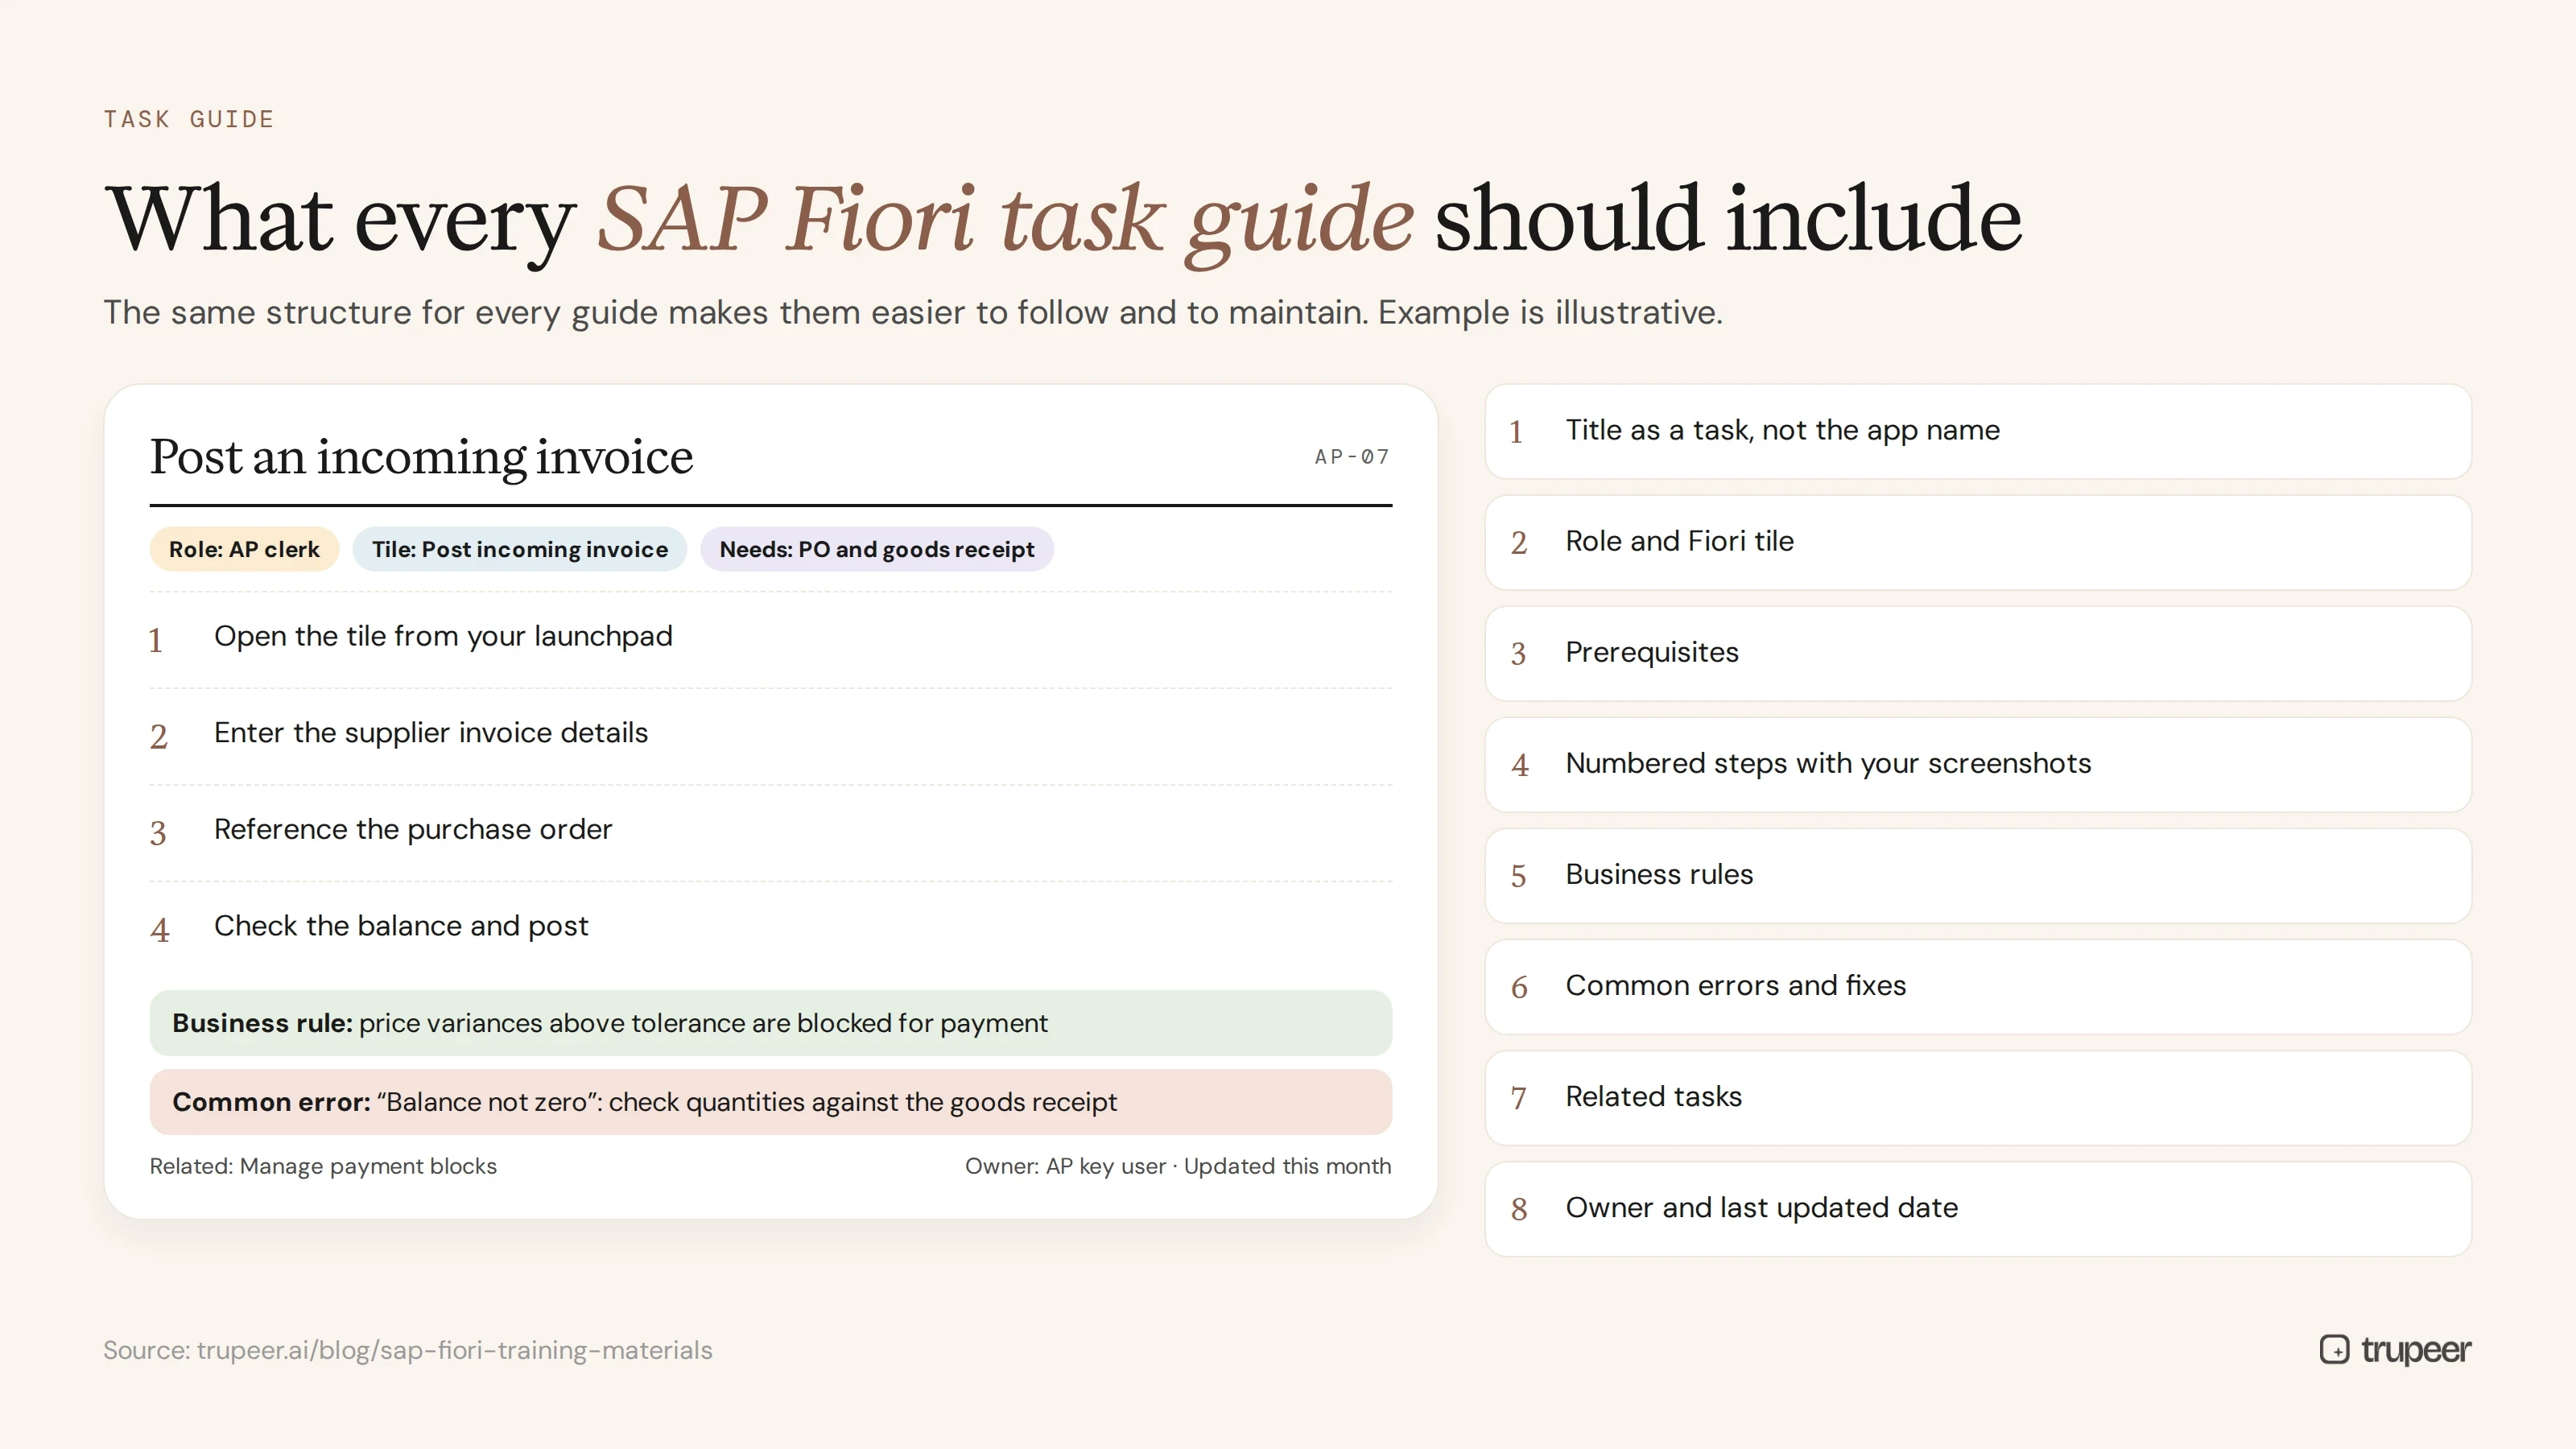Screen dimensions: 2576x1449
Task: Click 'Owner: AP key user' footer text
Action: [1065, 1167]
